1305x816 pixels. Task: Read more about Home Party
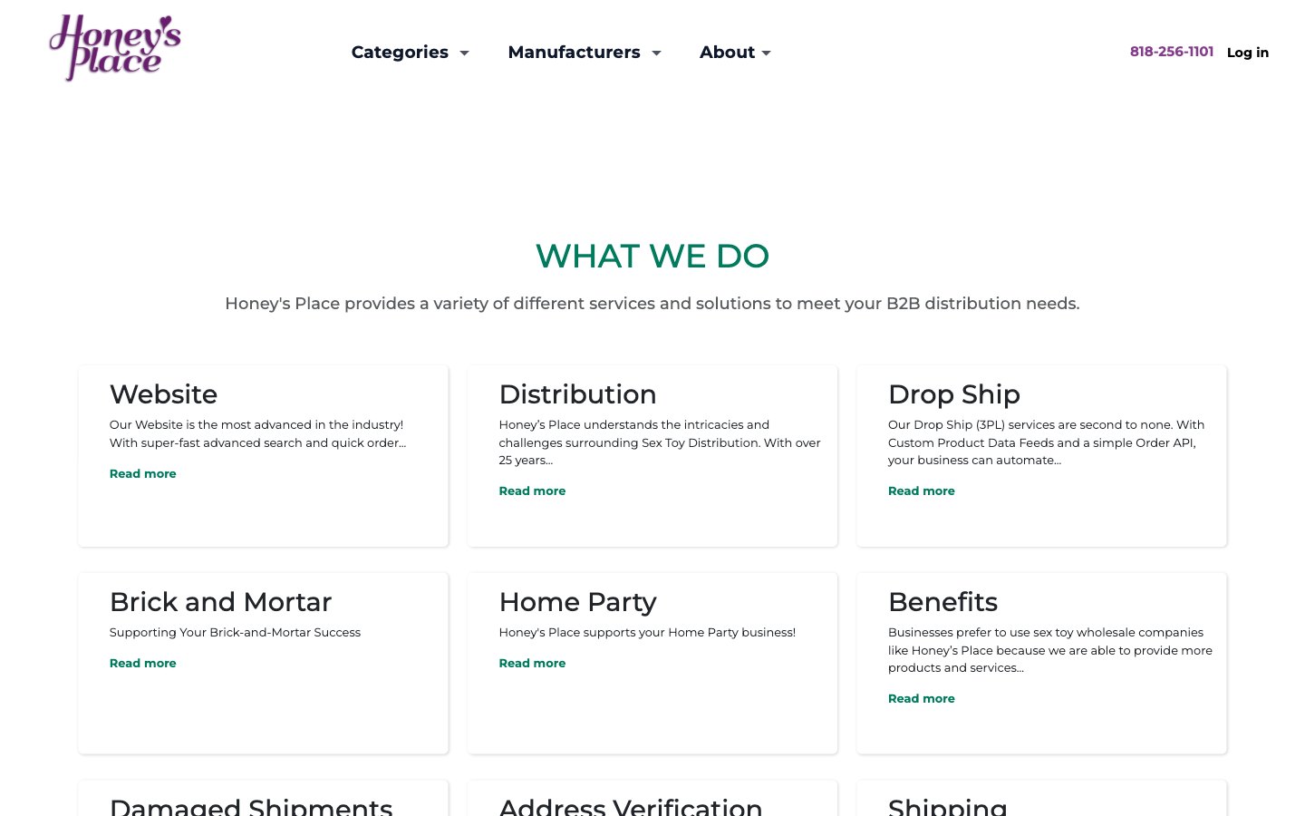(532, 663)
